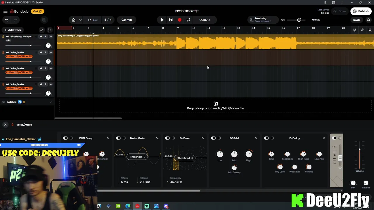This screenshot has width=374, height=210.
Task: Toggle the EQ3-M power switch
Action: [213, 138]
